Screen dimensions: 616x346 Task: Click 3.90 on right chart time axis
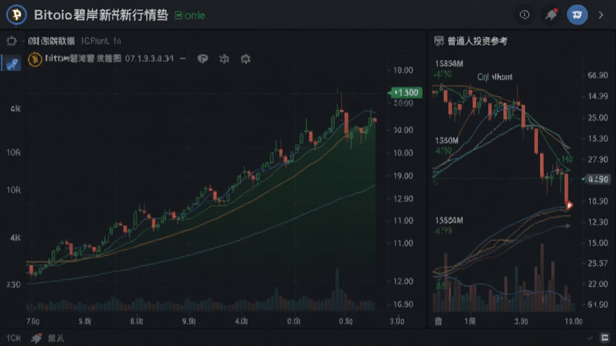pos(521,321)
